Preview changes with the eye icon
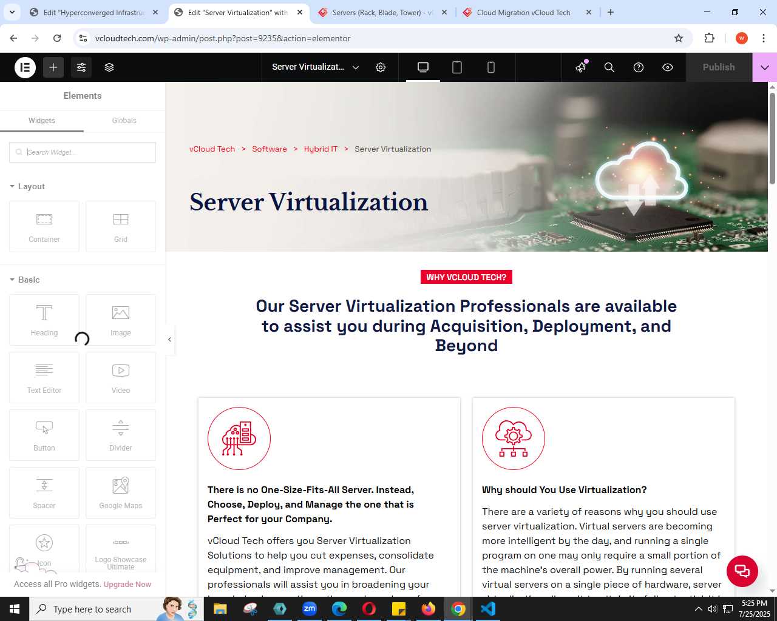This screenshot has width=777, height=621. click(668, 67)
